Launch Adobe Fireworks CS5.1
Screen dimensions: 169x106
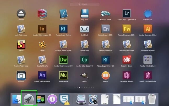127,29
